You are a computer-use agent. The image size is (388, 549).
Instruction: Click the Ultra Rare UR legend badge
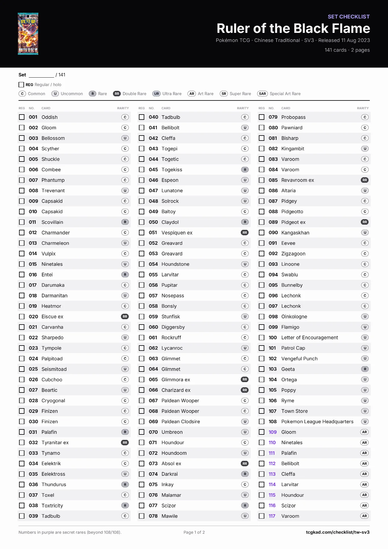156,94
